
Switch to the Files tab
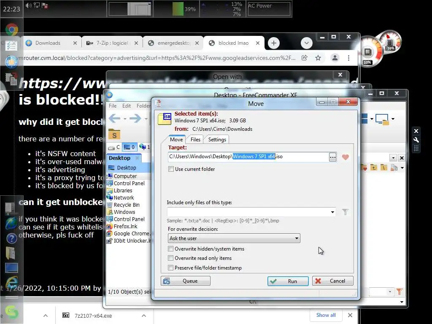coord(195,139)
